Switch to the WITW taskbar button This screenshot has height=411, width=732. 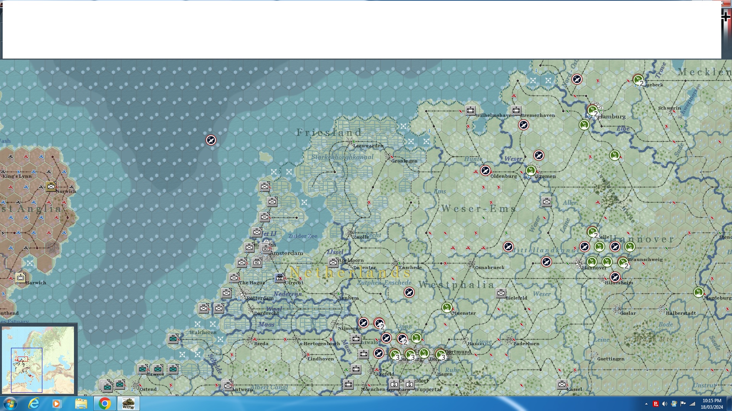[128, 403]
